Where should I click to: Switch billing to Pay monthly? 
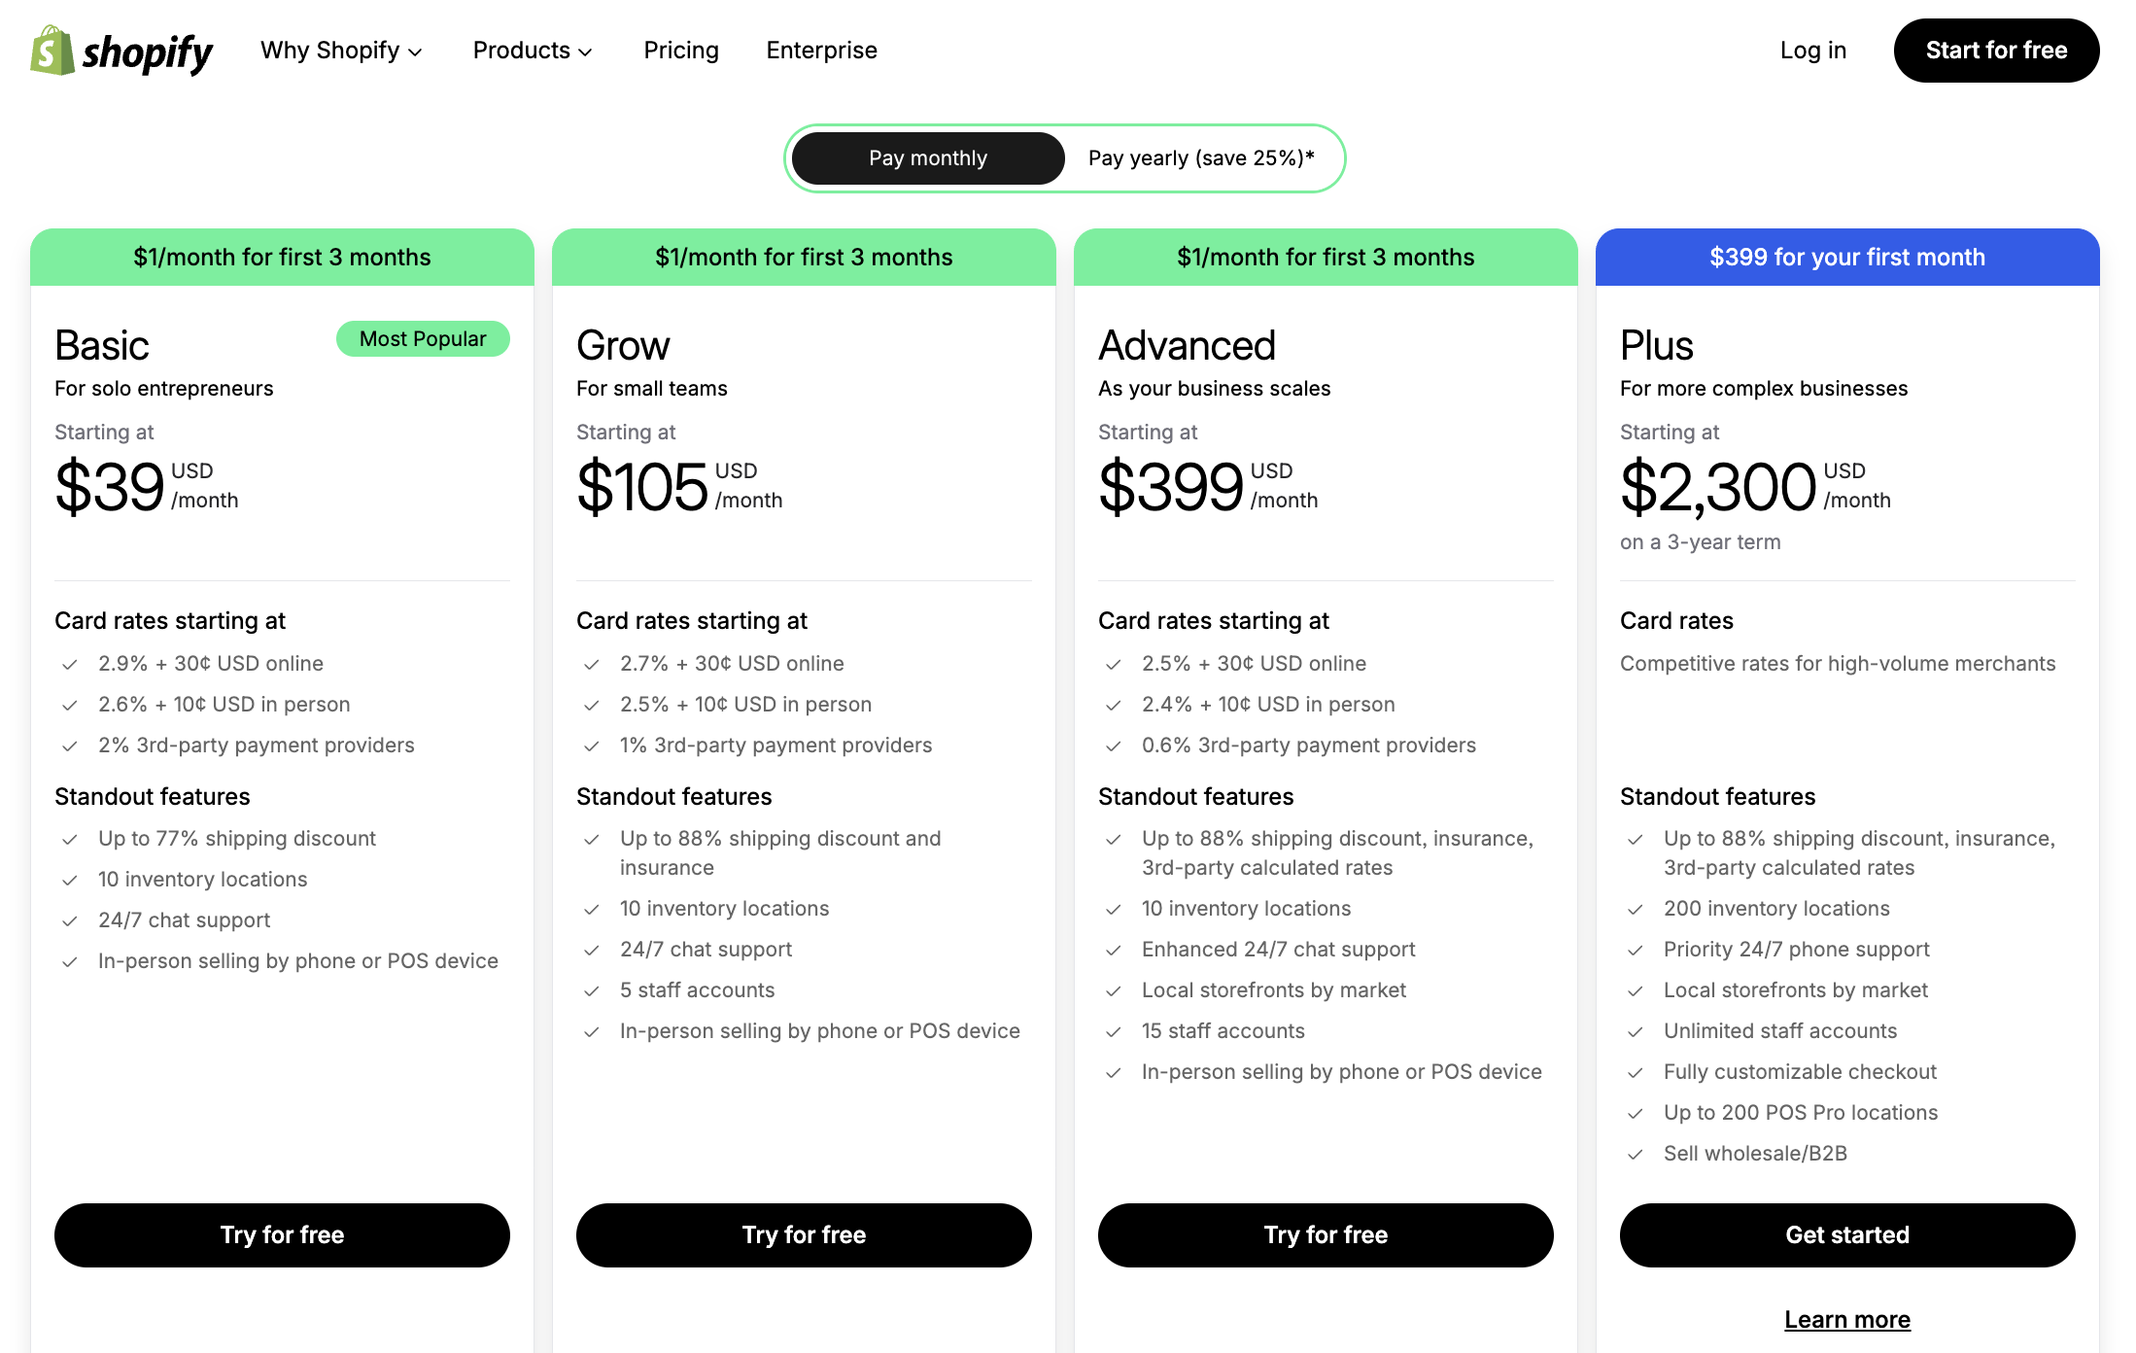[927, 157]
